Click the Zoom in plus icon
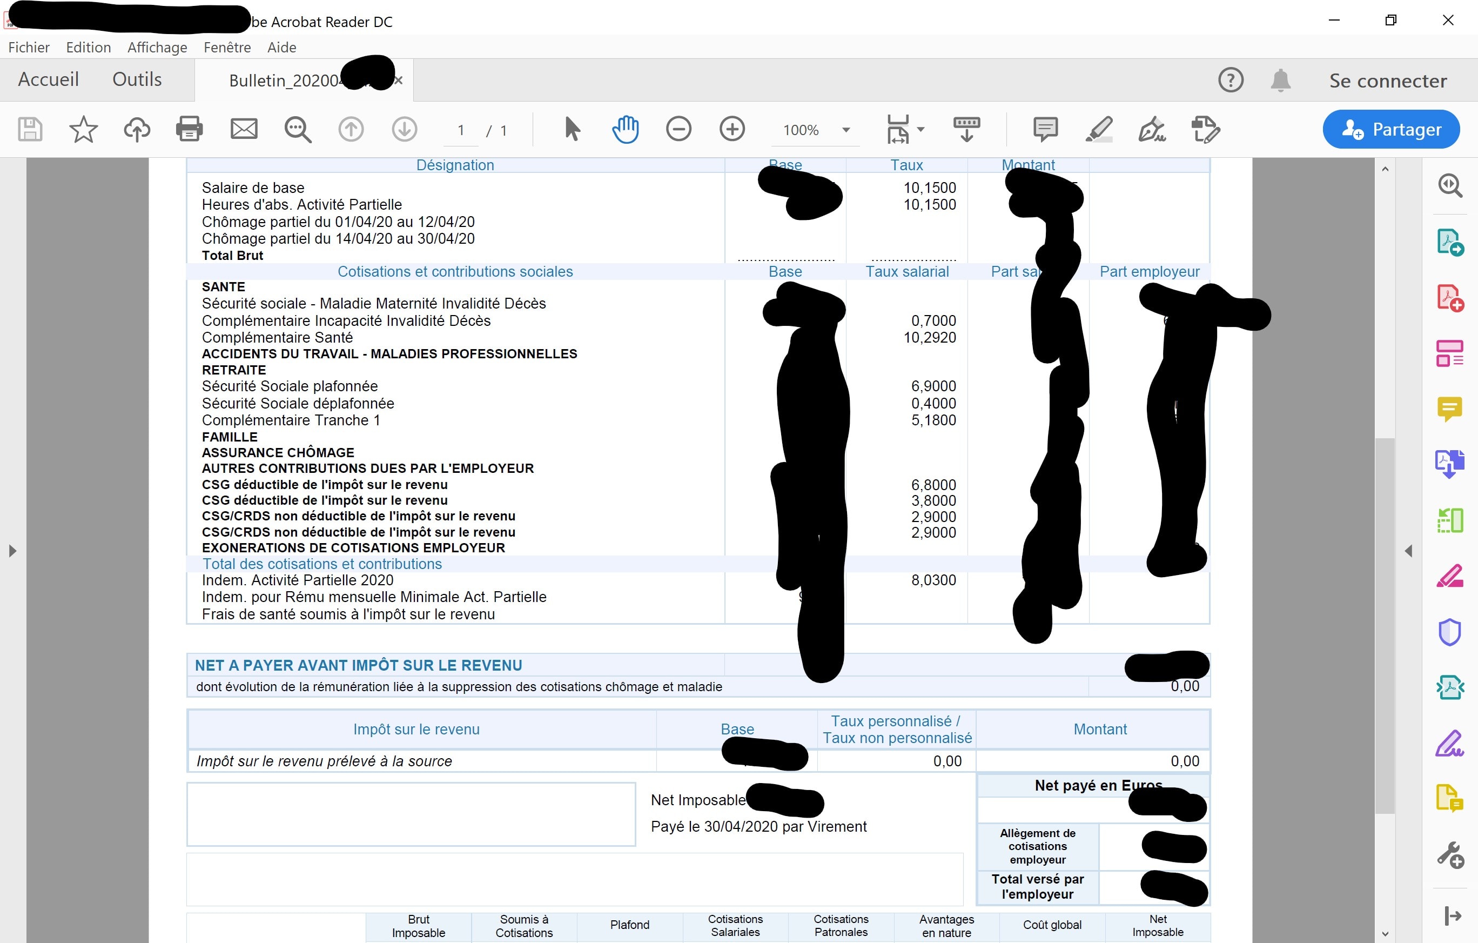 pos(731,130)
